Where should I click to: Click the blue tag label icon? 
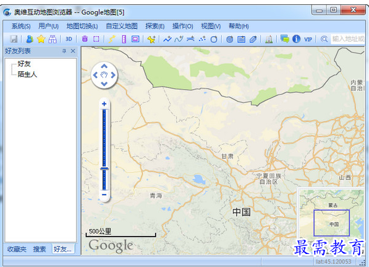click(x=253, y=39)
